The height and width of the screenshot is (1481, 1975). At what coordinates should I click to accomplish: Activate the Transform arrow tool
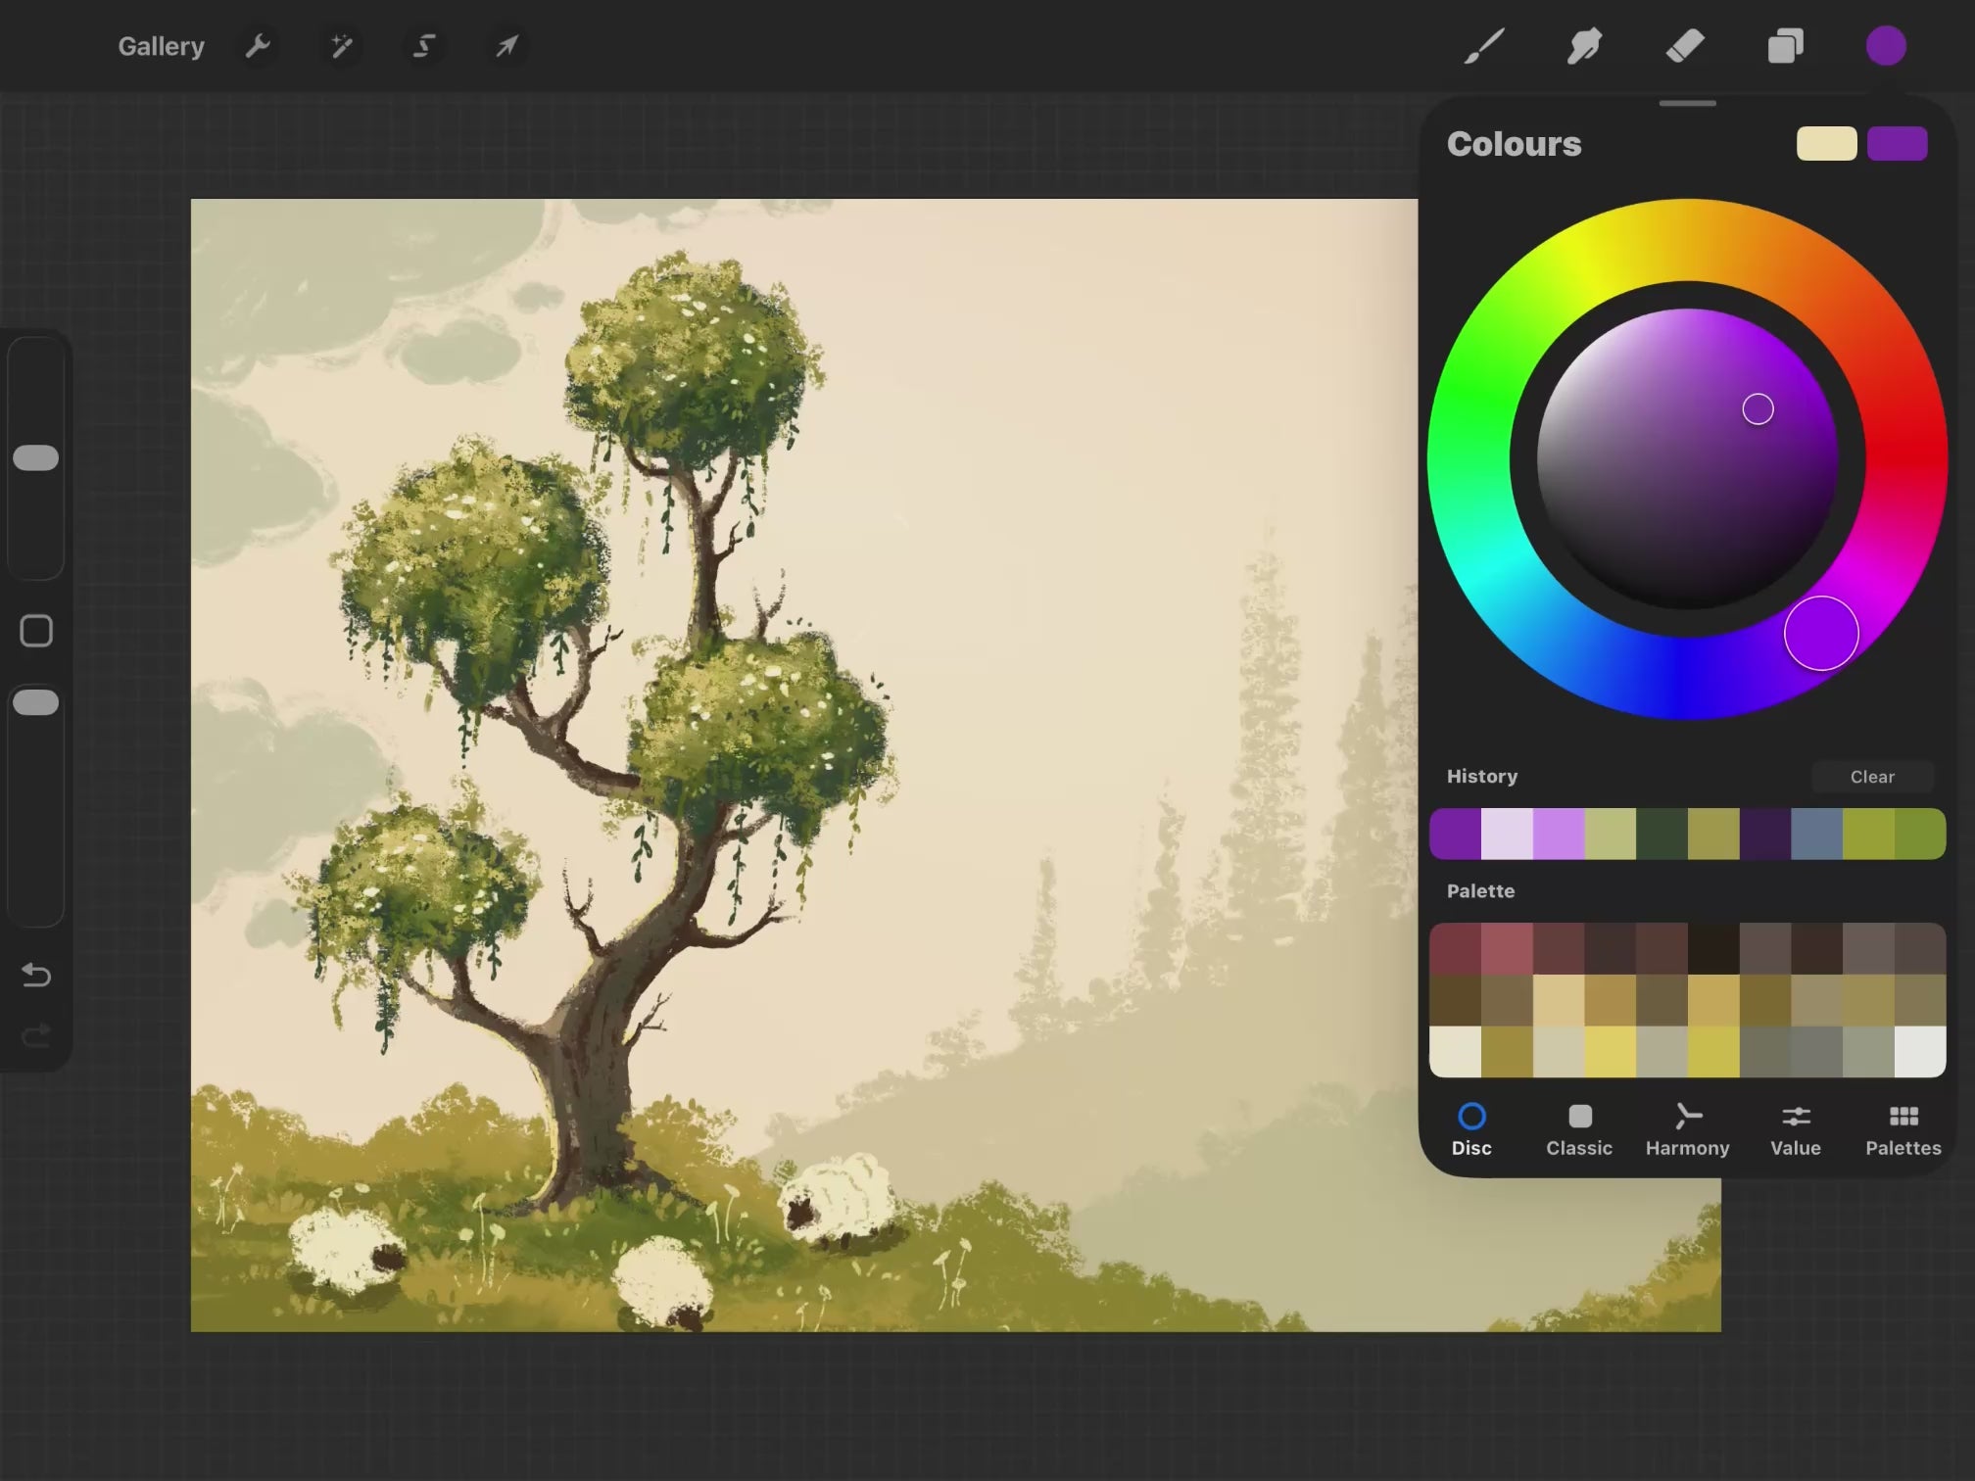(x=506, y=46)
